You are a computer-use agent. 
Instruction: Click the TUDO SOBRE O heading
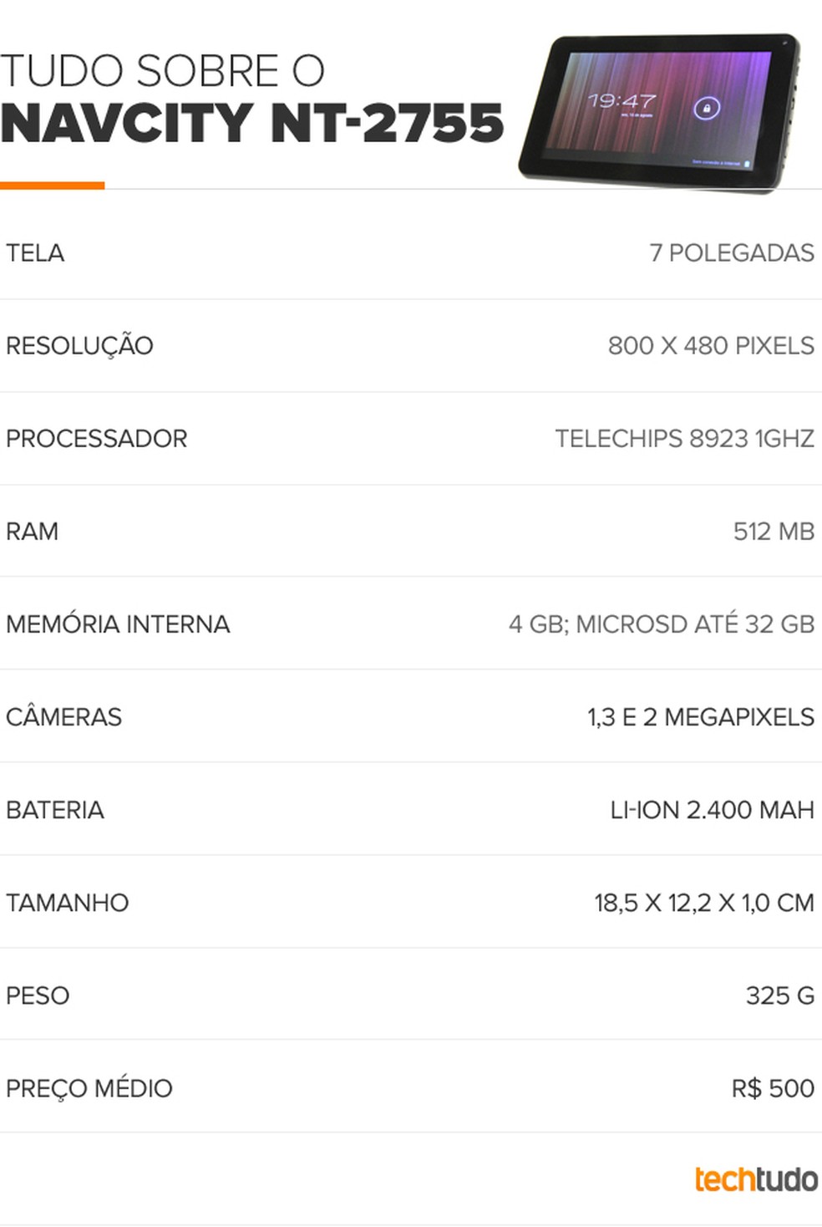[163, 71]
